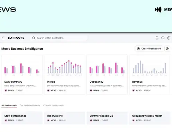Click the Create Dashboard button
Image resolution: width=172 pixels, height=132 pixels.
149,49
